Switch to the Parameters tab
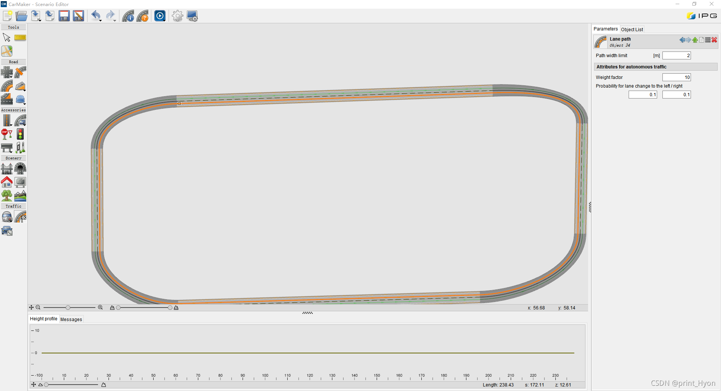The image size is (721, 391). tap(605, 29)
